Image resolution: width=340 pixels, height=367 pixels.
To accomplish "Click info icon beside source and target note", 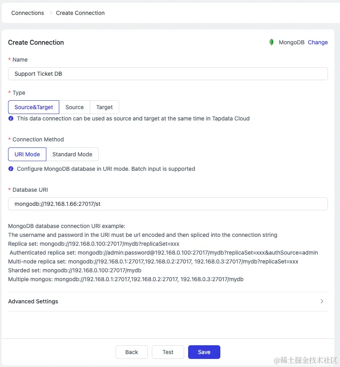I will point(11,118).
